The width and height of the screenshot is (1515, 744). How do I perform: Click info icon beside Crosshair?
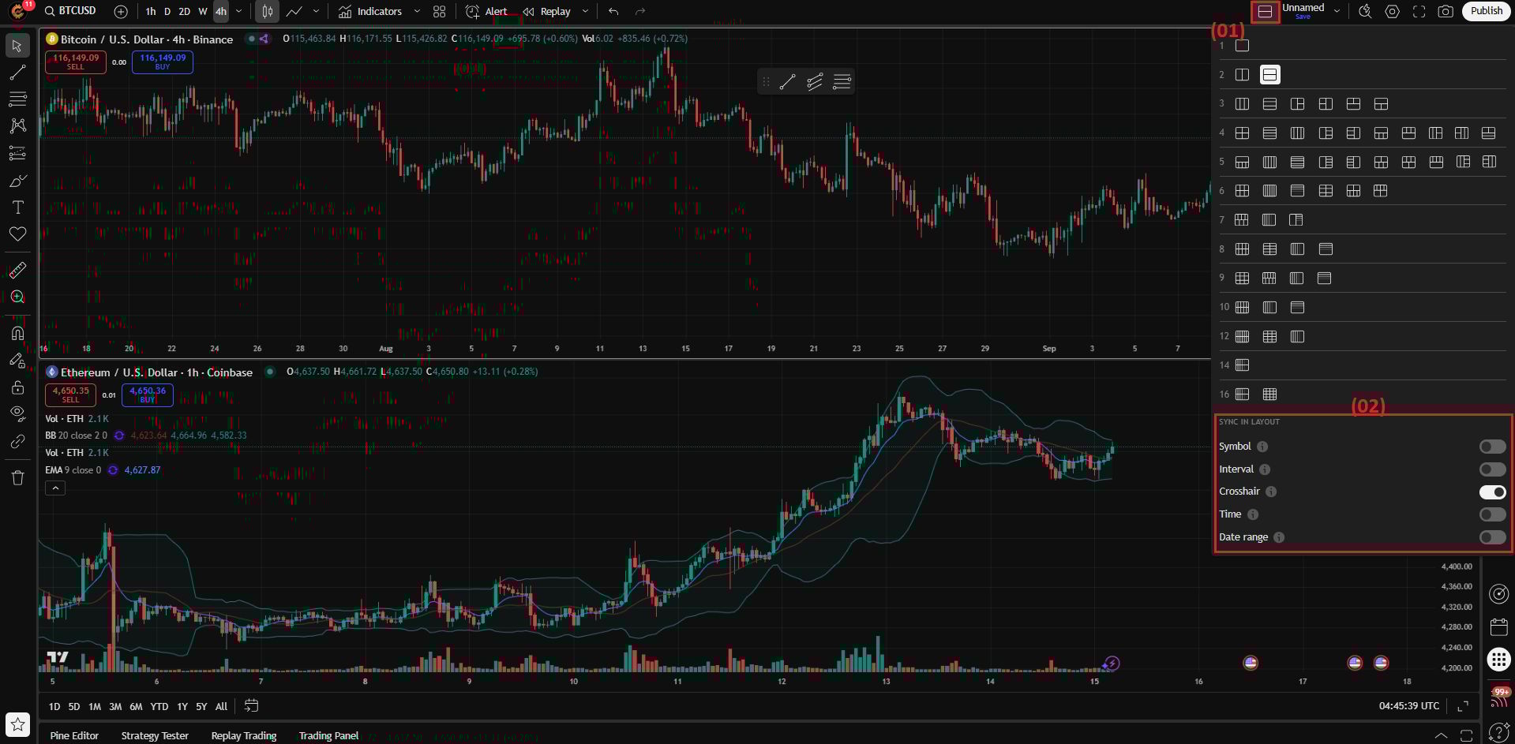point(1271,492)
